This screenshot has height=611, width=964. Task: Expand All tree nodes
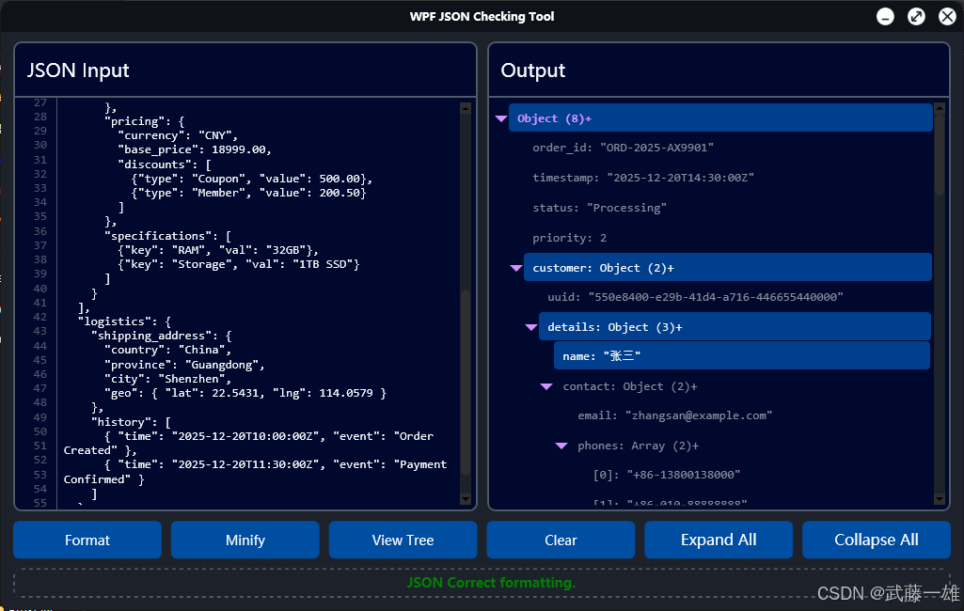point(719,540)
